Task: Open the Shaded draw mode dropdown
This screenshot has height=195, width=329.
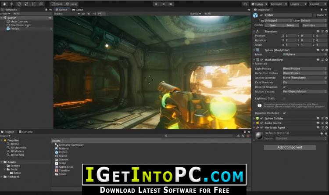Action: [x=67, y=14]
